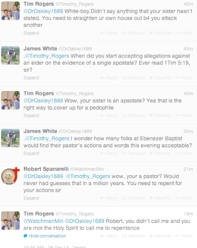The image size is (197, 248).
Task: Favorite Tim Rogers' 40m tweet
Action: point(160,116)
